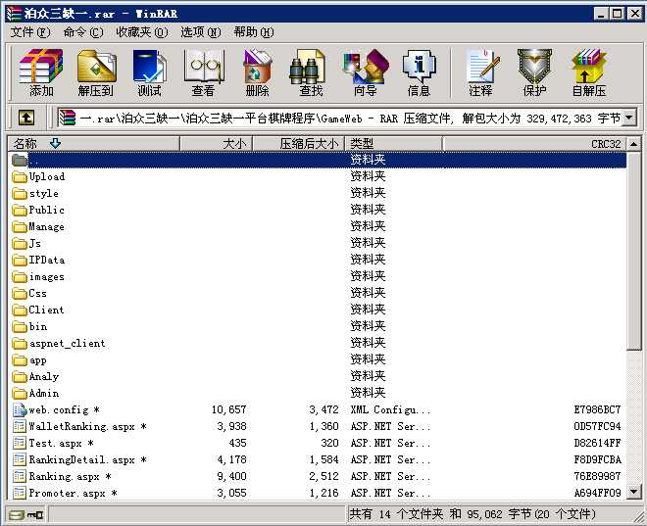Click the 测试 (Test) toolbar icon
The width and height of the screenshot is (647, 526).
point(149,72)
